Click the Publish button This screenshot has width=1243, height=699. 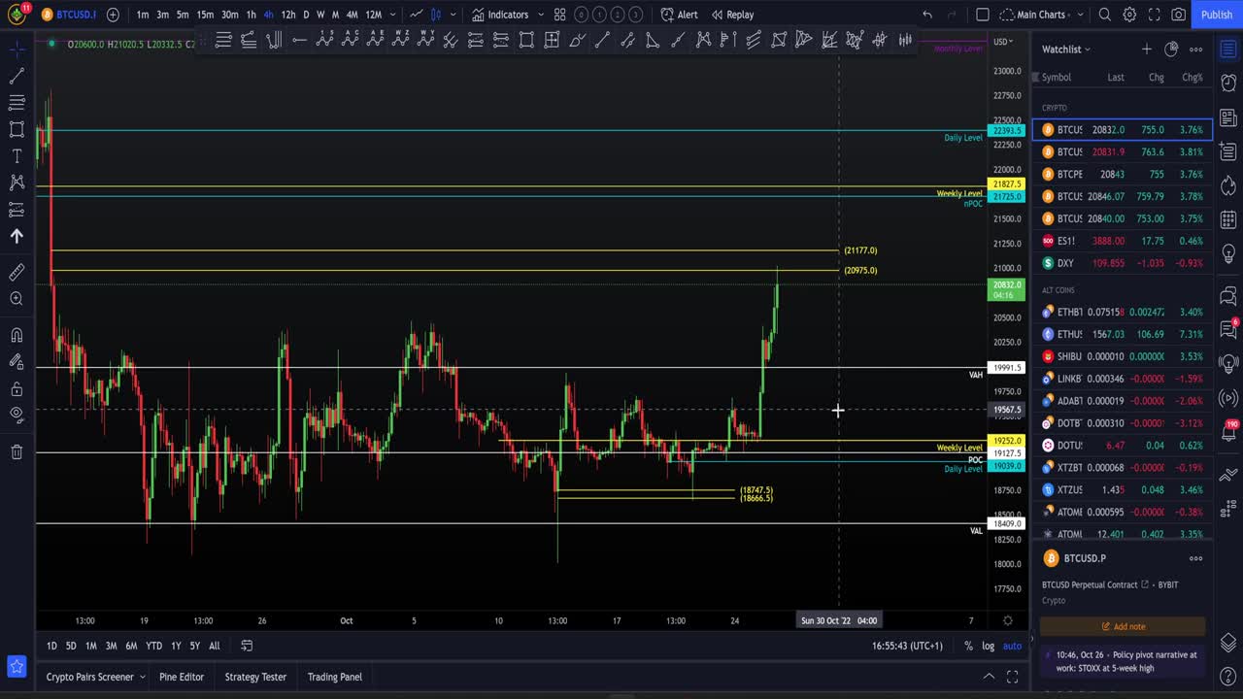pyautogui.click(x=1217, y=15)
